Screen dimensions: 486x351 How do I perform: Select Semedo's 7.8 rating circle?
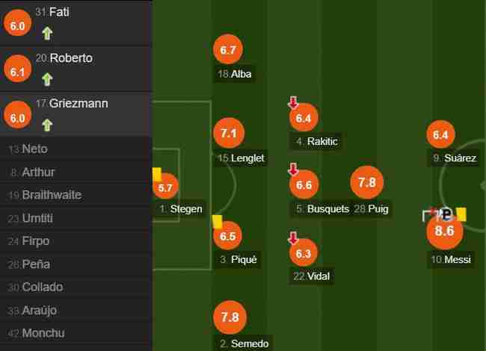click(230, 317)
